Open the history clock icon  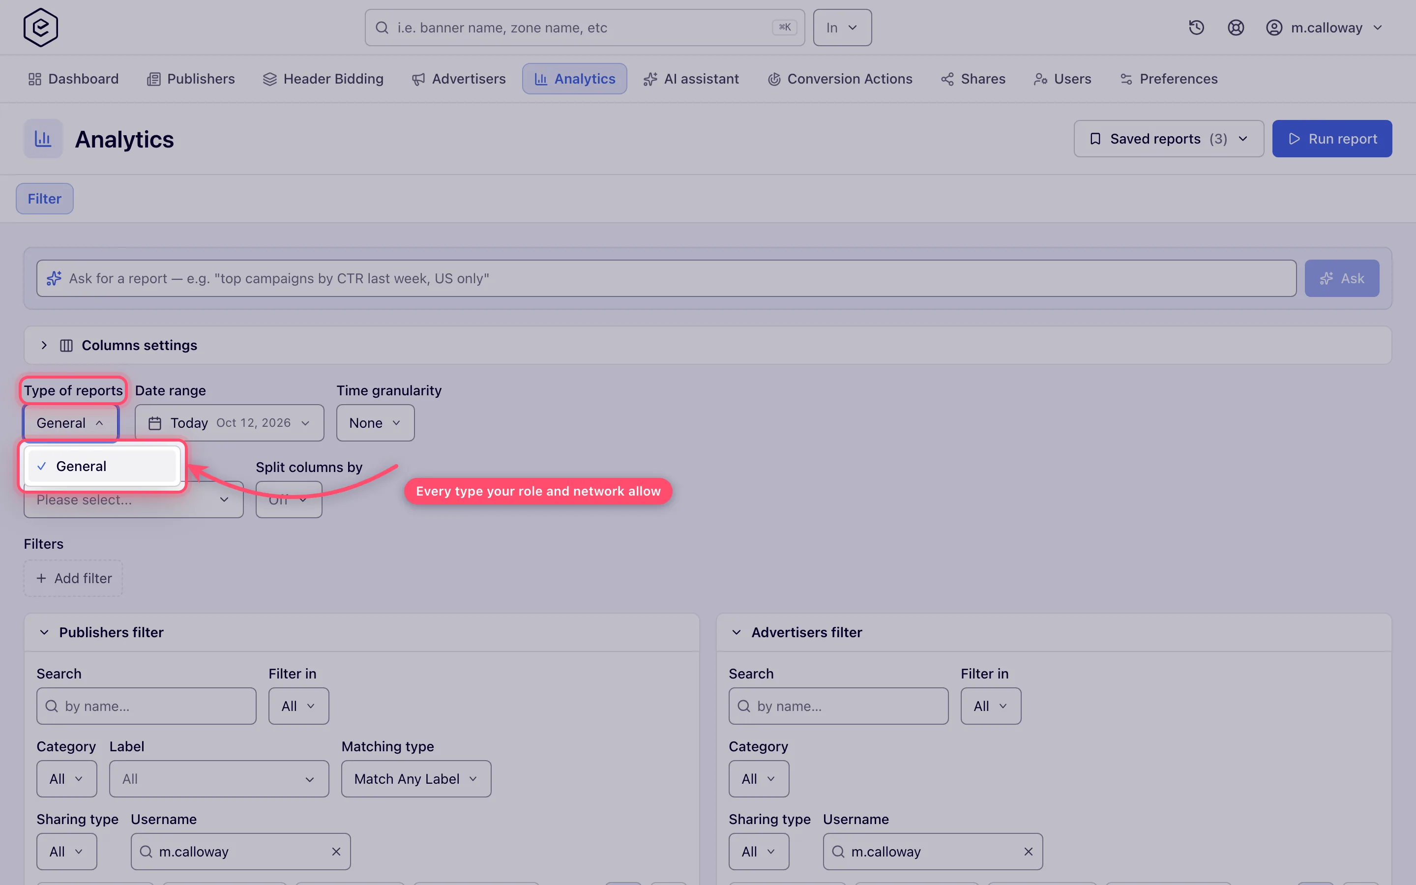1196,28
